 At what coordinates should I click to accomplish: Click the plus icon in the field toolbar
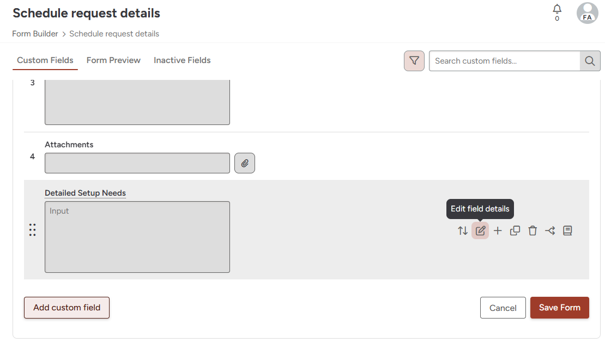(x=498, y=231)
